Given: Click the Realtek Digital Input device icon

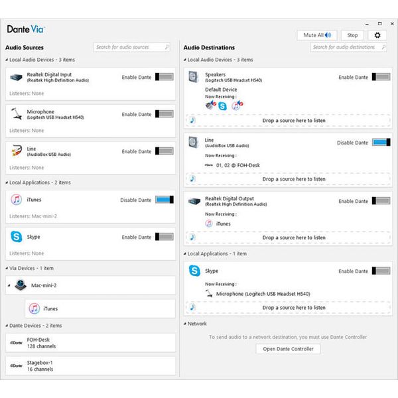Looking at the screenshot, I should pyautogui.click(x=17, y=78).
